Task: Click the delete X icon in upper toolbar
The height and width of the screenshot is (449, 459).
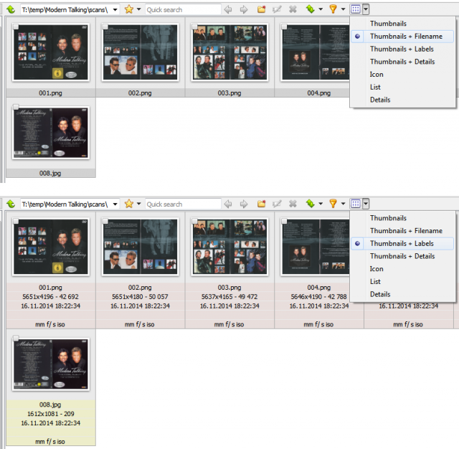Action: [293, 9]
